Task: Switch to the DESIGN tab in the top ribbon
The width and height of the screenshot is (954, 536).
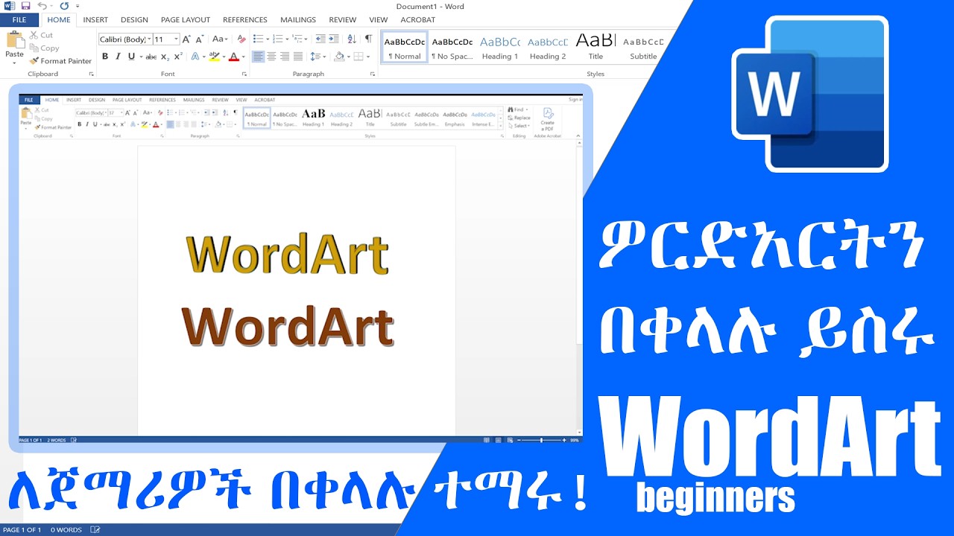Action: [134, 20]
